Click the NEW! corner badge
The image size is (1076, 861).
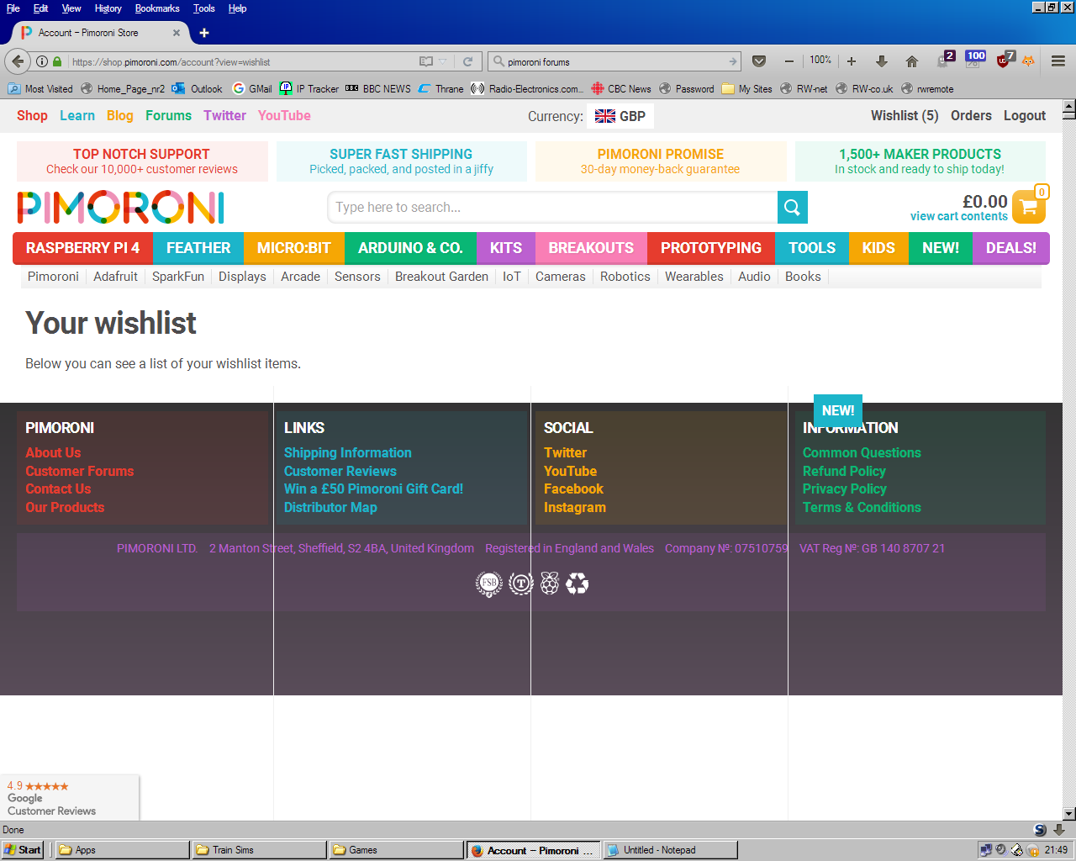pos(838,410)
